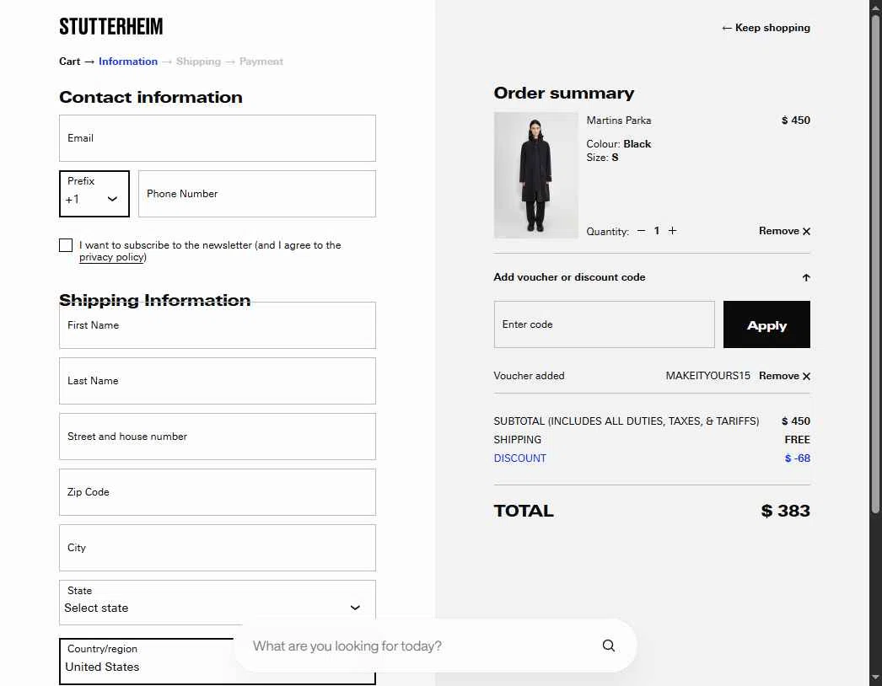Open the privacy policy link
Viewport: 882px width, 686px height.
(x=112, y=258)
